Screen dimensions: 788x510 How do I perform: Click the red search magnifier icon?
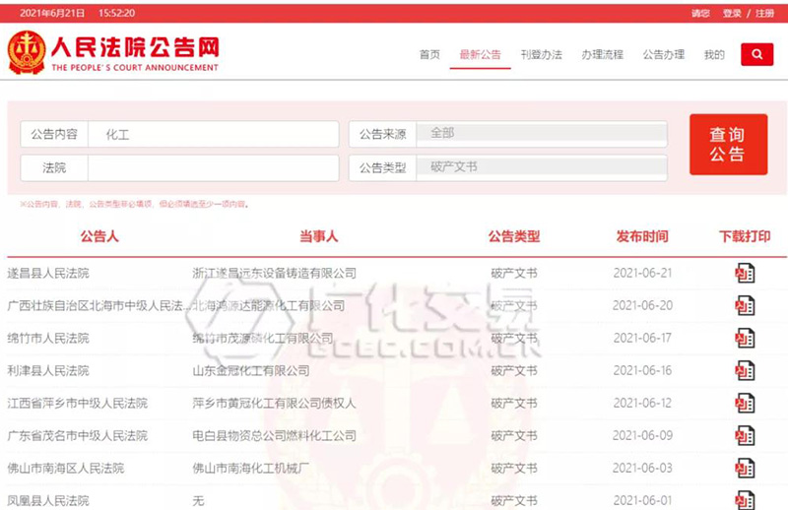(756, 55)
